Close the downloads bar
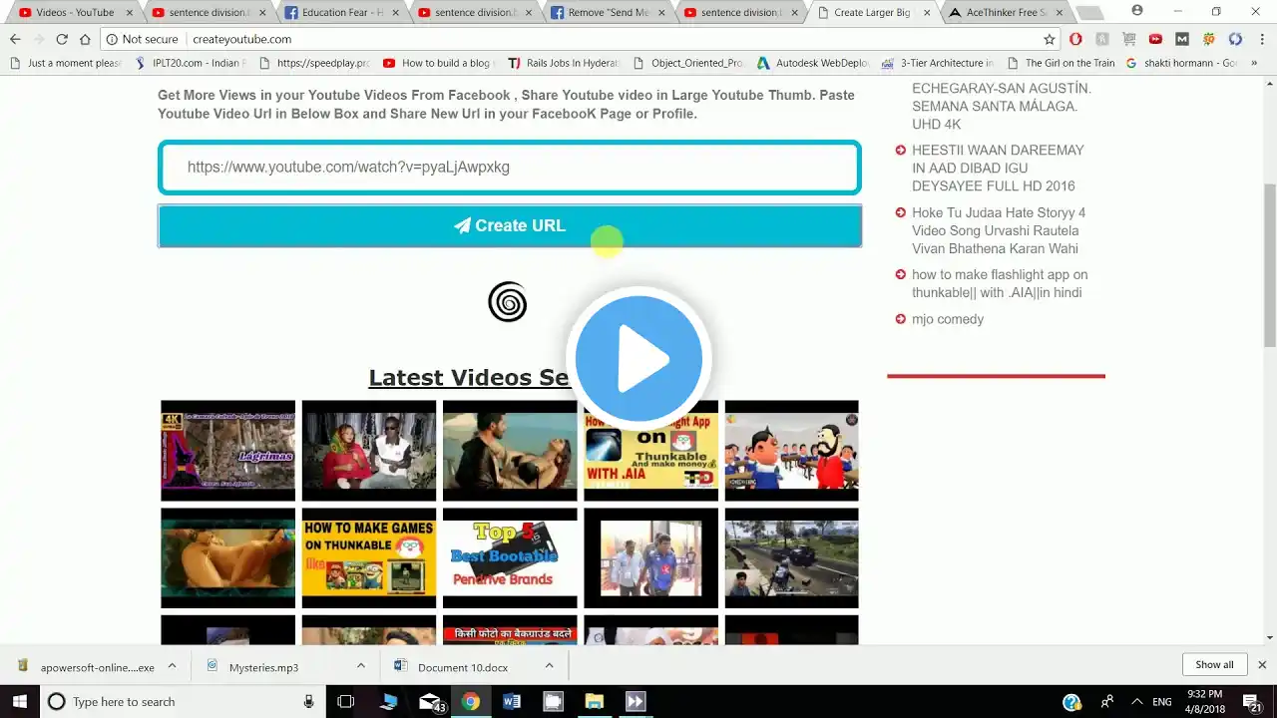Image resolution: width=1277 pixels, height=718 pixels. (1261, 665)
